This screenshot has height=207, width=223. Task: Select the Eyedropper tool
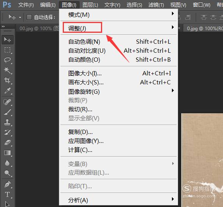click(x=7, y=91)
